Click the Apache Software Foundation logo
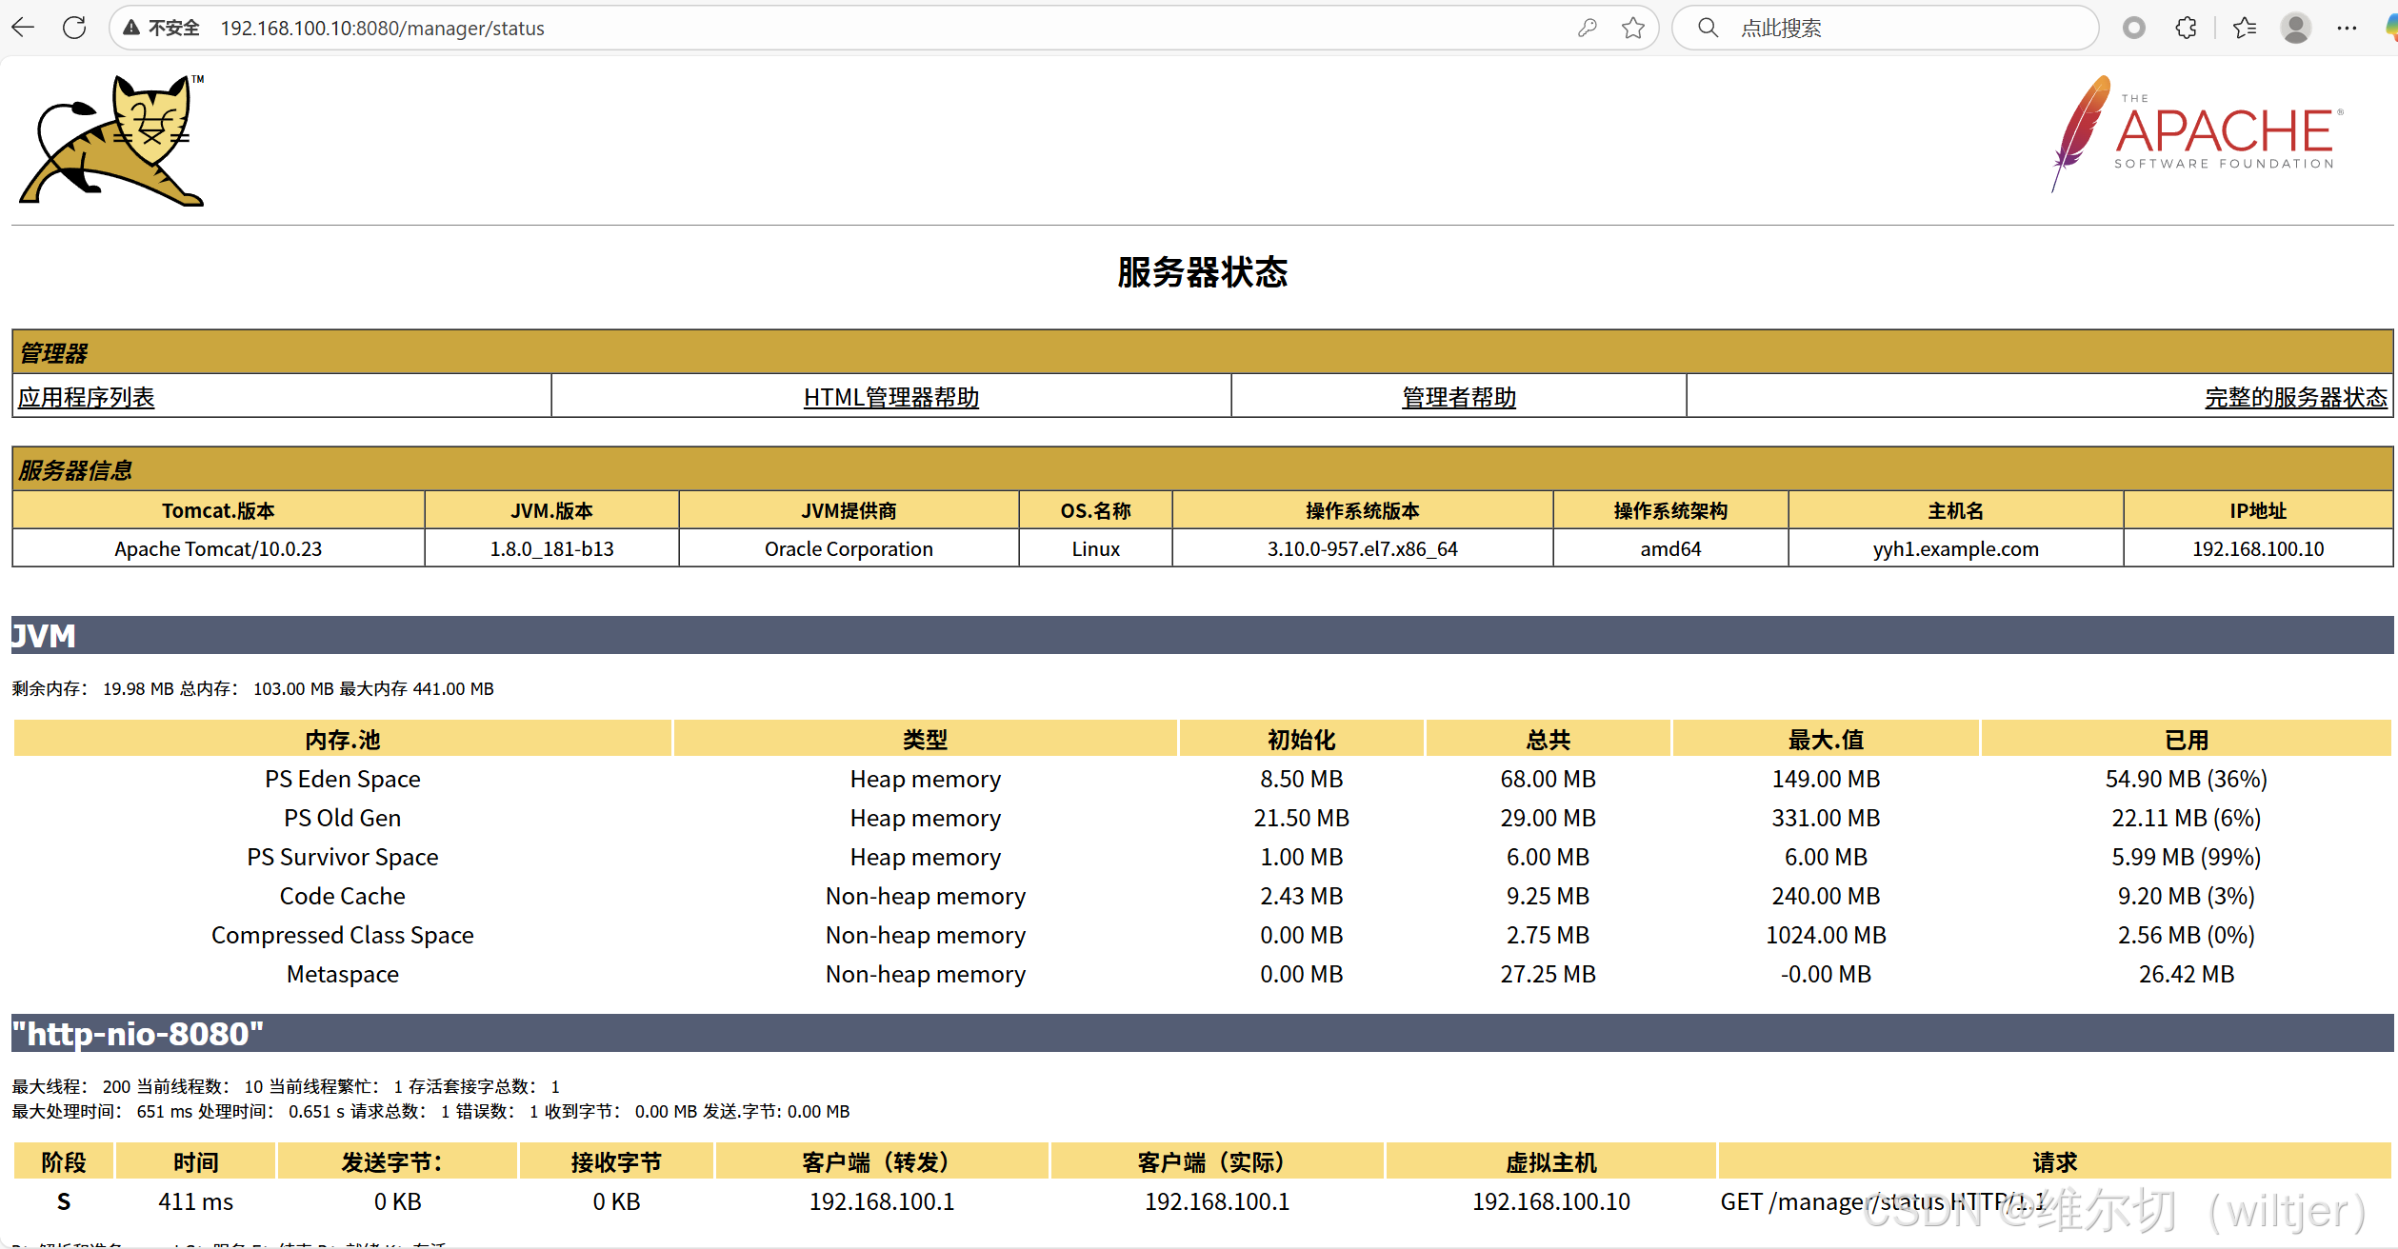 2197,133
